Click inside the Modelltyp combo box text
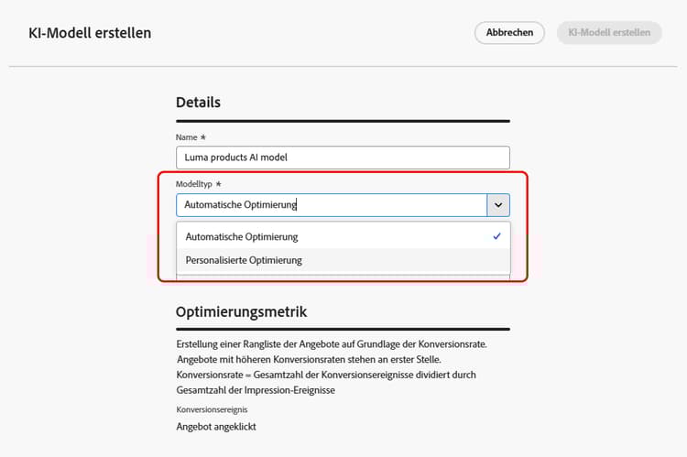 [332, 204]
